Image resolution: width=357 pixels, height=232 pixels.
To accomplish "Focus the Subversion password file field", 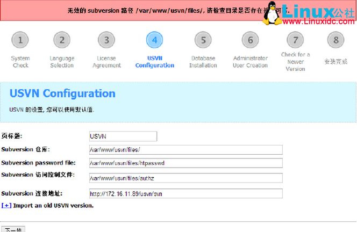I will click(x=186, y=163).
